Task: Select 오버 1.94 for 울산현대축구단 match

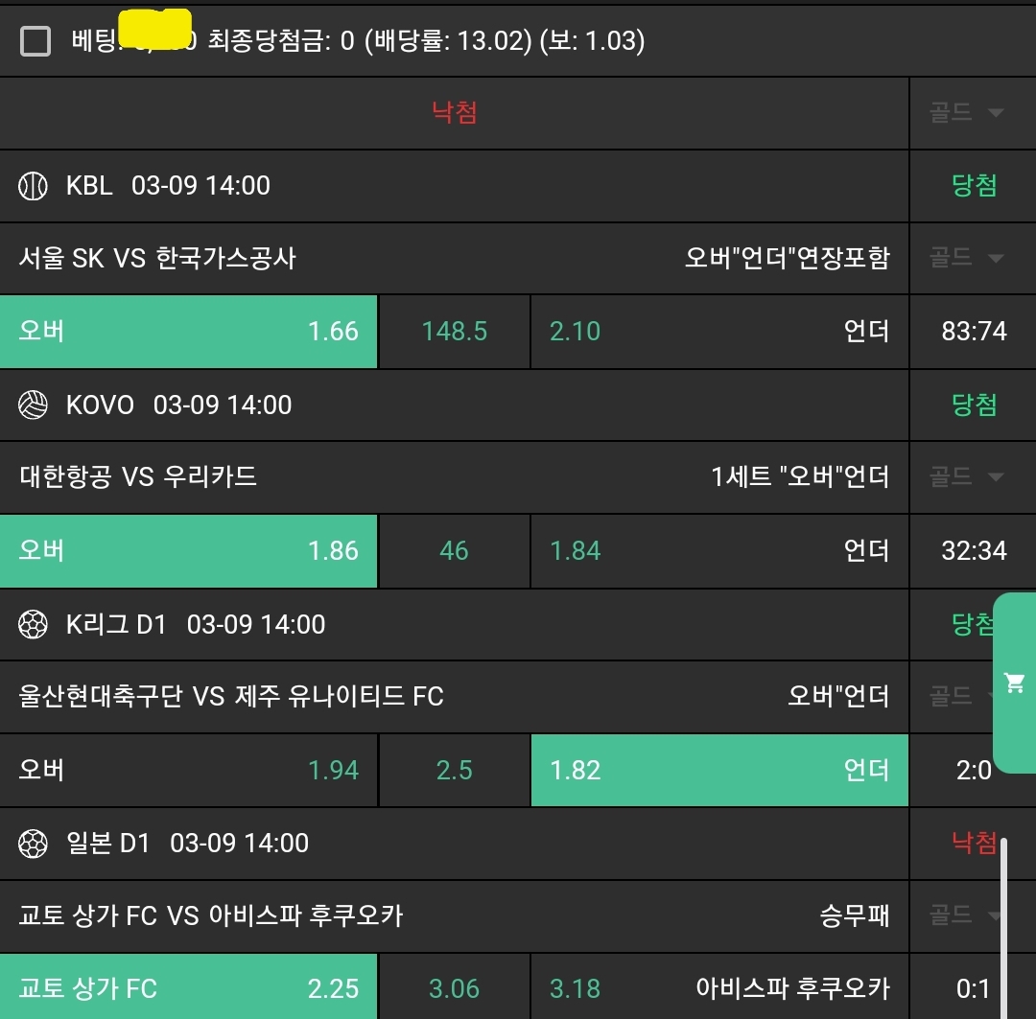Action: [189, 771]
